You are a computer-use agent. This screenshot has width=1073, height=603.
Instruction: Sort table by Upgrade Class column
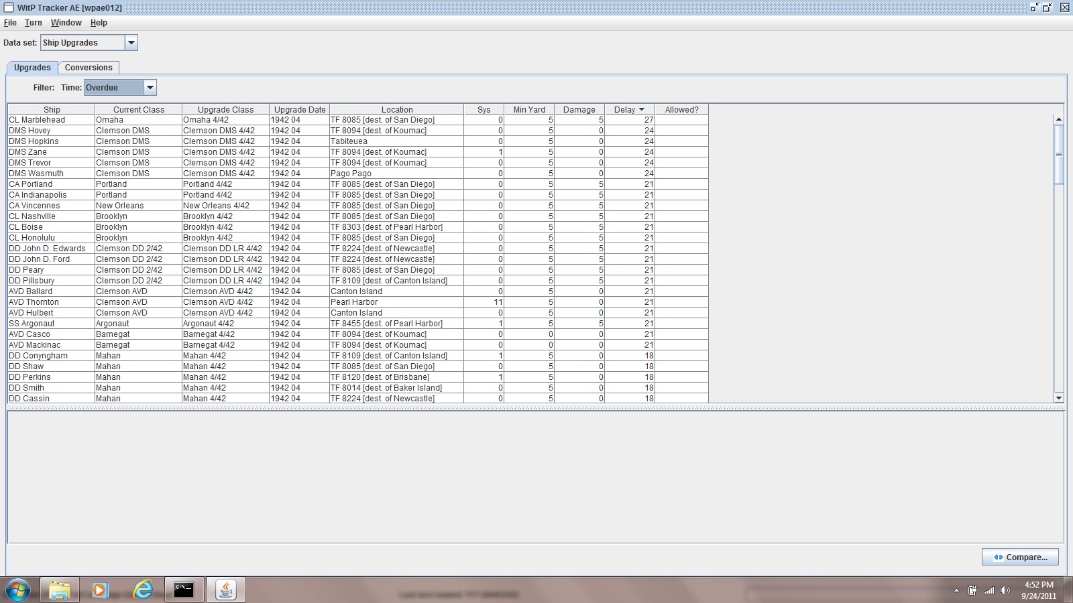pos(226,109)
